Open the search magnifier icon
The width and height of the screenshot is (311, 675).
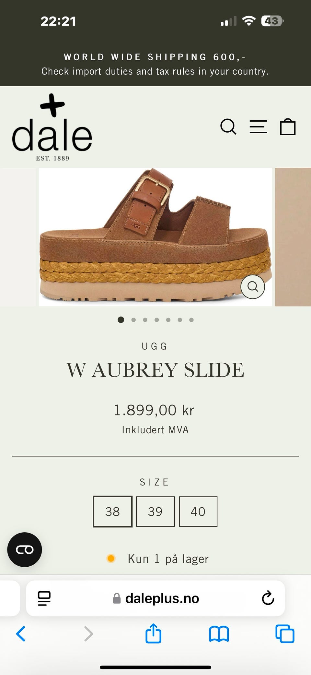(x=228, y=127)
